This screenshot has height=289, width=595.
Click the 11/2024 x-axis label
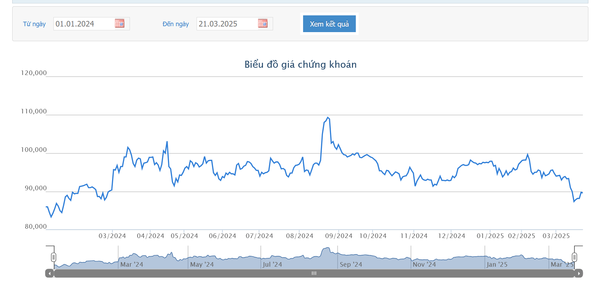(x=414, y=236)
